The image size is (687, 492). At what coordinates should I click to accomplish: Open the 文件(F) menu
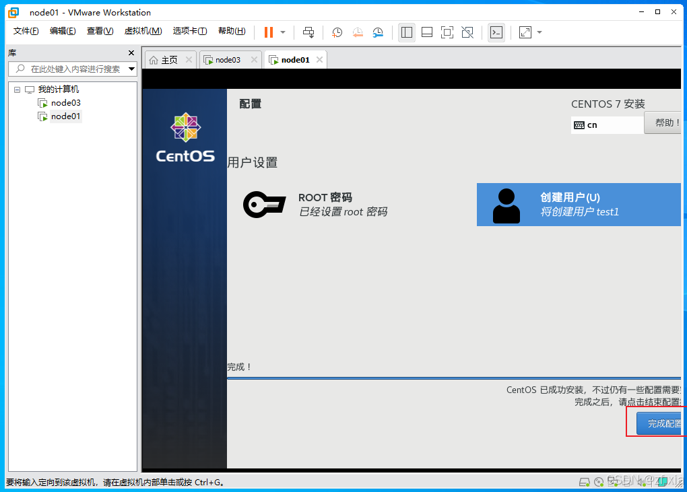point(26,31)
